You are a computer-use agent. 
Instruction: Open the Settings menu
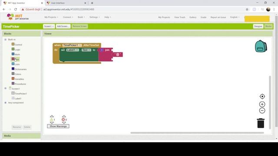tap(95, 17)
